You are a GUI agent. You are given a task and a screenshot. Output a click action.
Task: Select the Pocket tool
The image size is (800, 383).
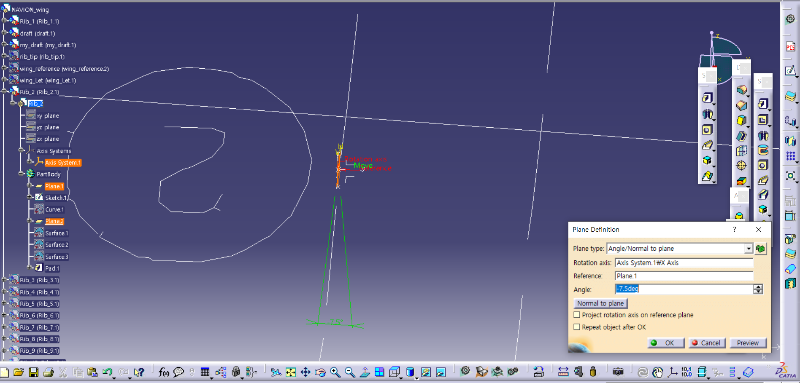762,120
